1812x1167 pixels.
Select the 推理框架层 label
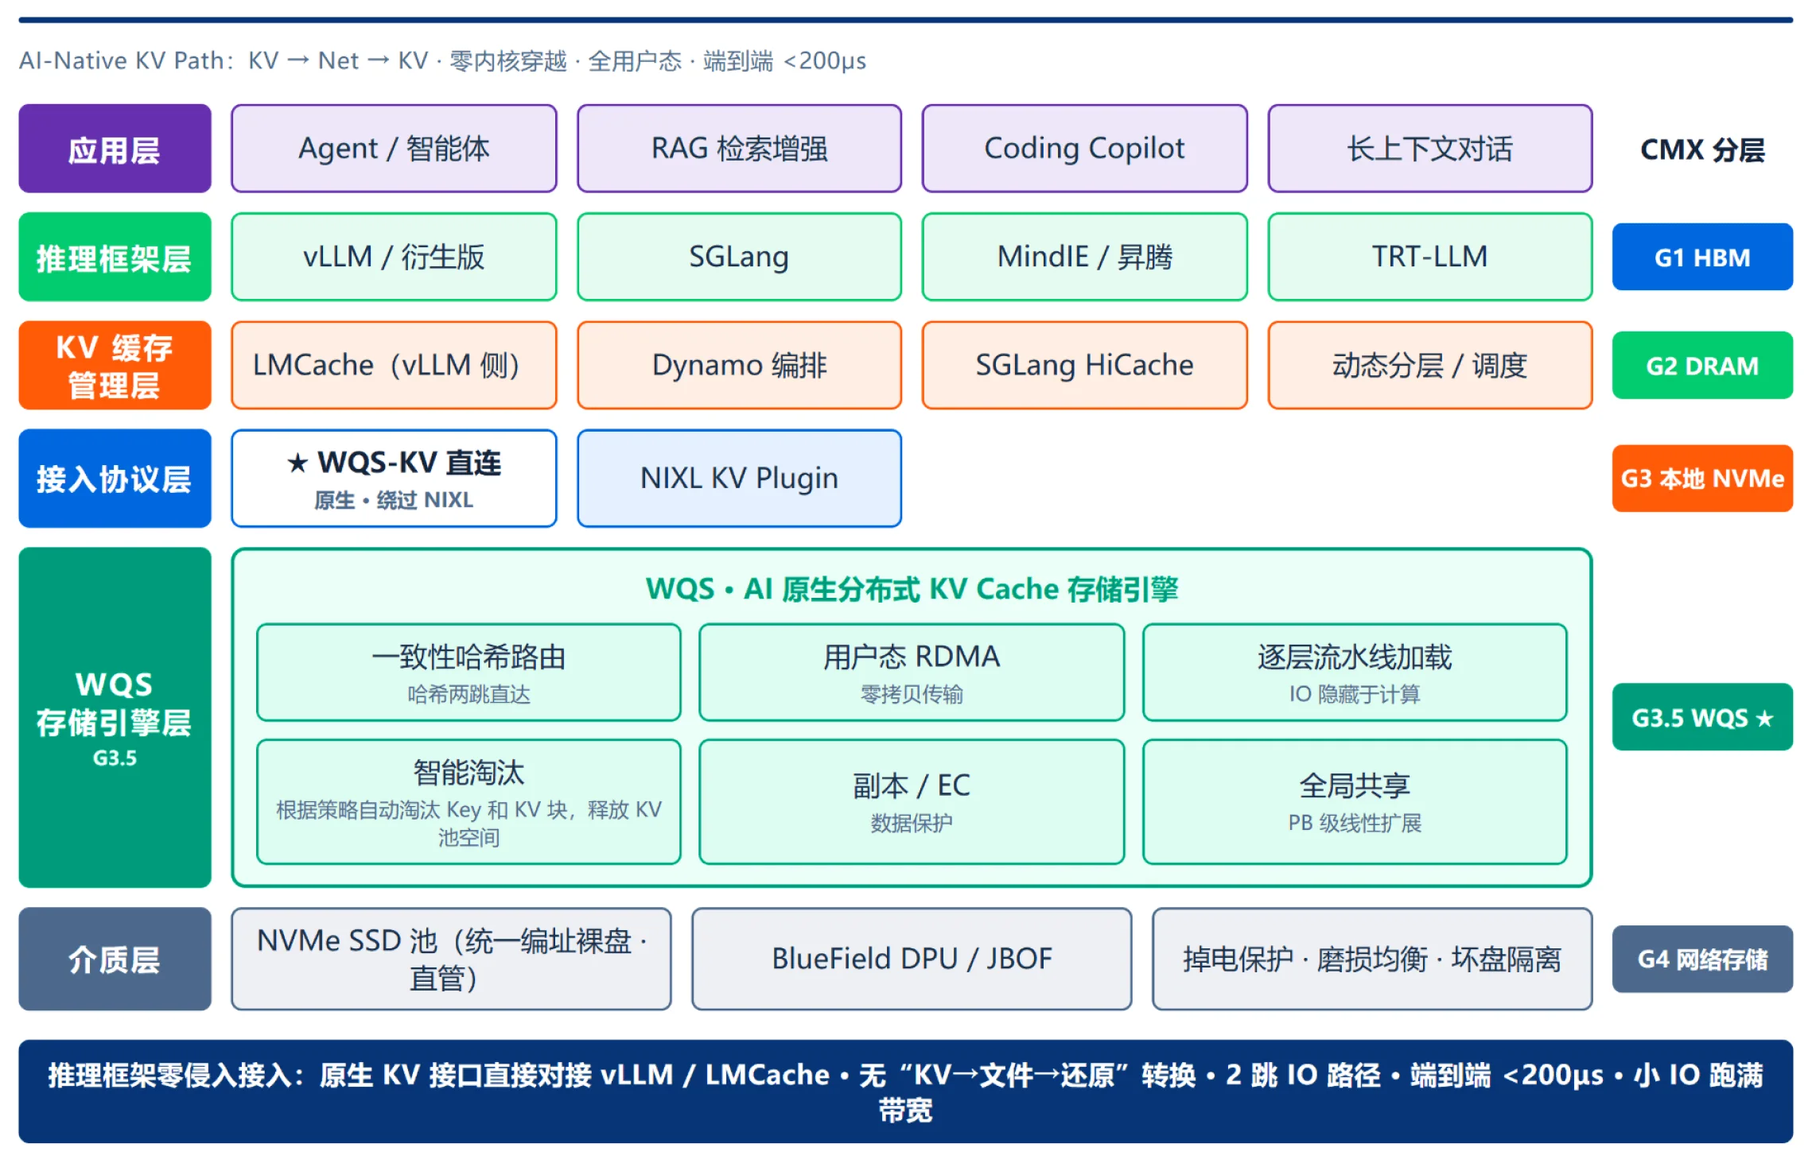point(115,257)
